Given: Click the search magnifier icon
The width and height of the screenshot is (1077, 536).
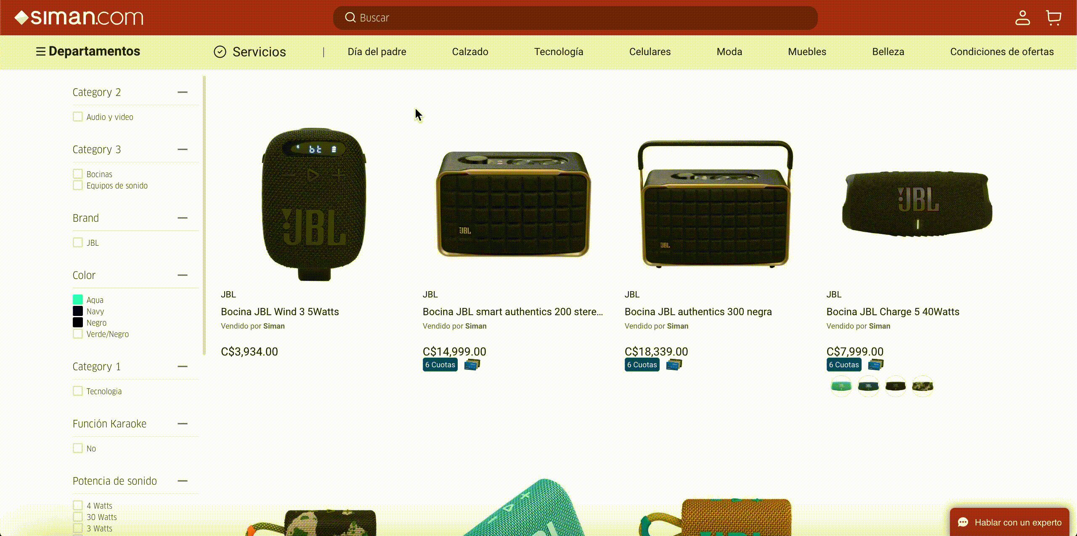Looking at the screenshot, I should 350,18.
